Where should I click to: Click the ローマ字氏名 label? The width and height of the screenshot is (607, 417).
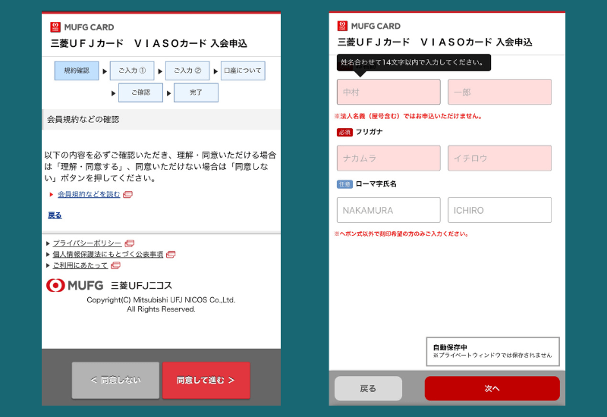coord(376,183)
